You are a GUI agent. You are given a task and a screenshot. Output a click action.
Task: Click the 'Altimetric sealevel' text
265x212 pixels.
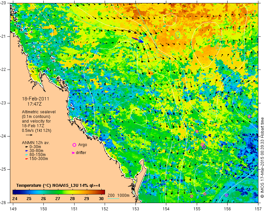[x=39, y=112]
